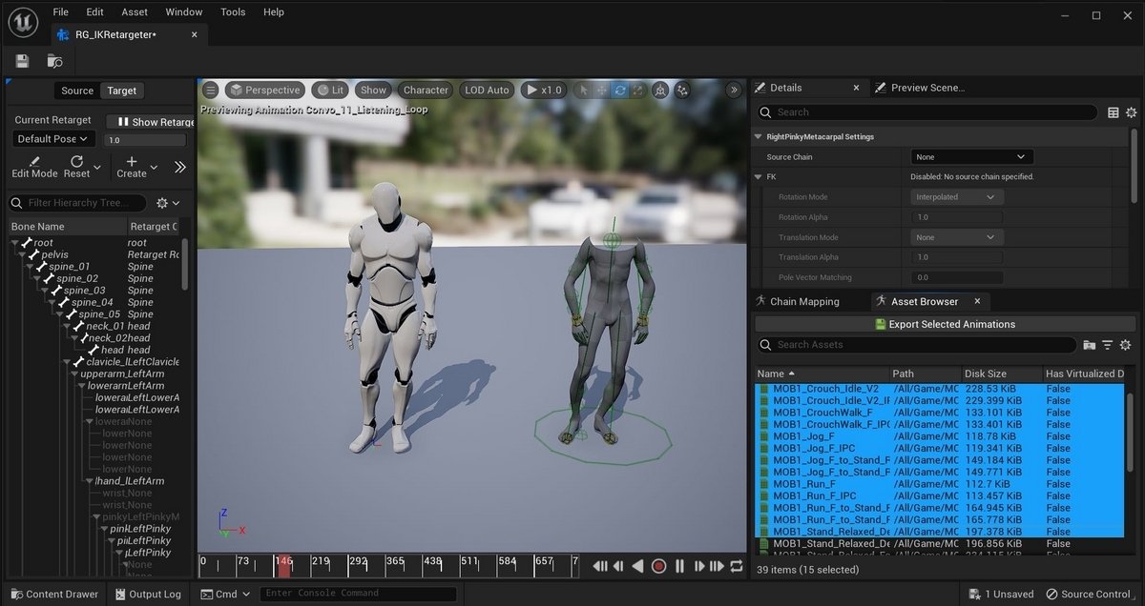Click the Unreal Engine logo icon
Image resolution: width=1145 pixels, height=606 pixels.
click(x=24, y=21)
